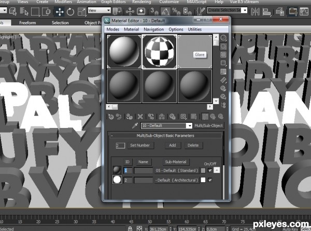
Task: Select the Scale tool in main toolbar
Action: click(81, 12)
